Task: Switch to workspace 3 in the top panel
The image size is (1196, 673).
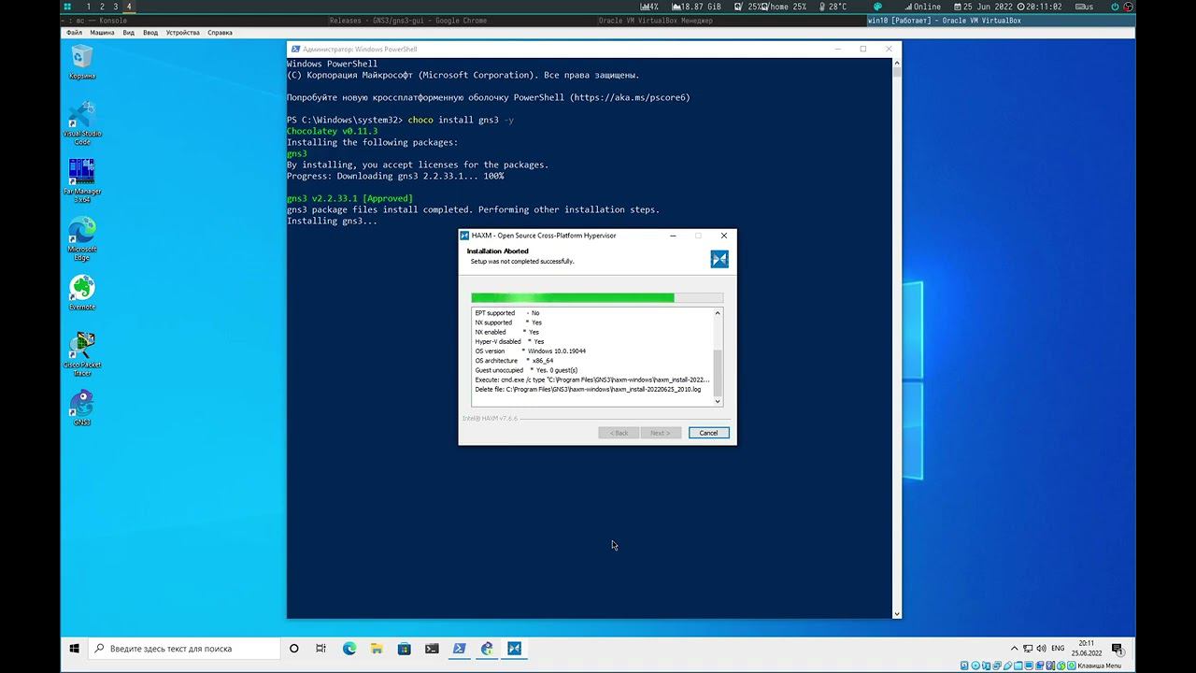Action: point(116,7)
